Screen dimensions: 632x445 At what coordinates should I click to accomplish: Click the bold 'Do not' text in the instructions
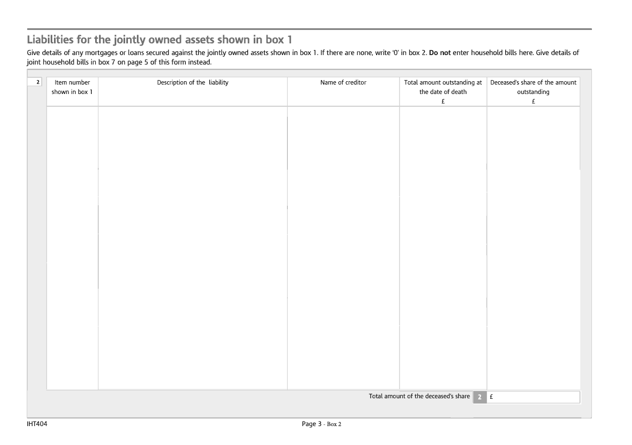pyautogui.click(x=440, y=53)
